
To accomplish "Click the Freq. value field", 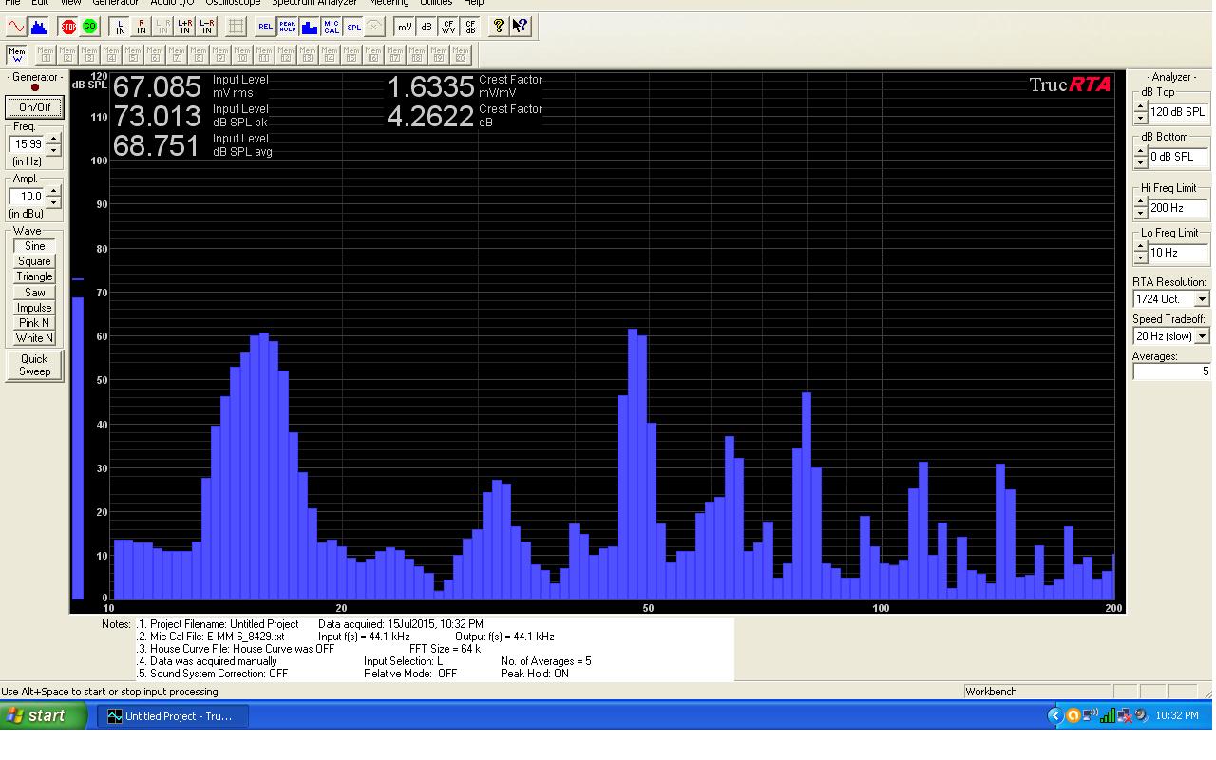I will pyautogui.click(x=28, y=144).
